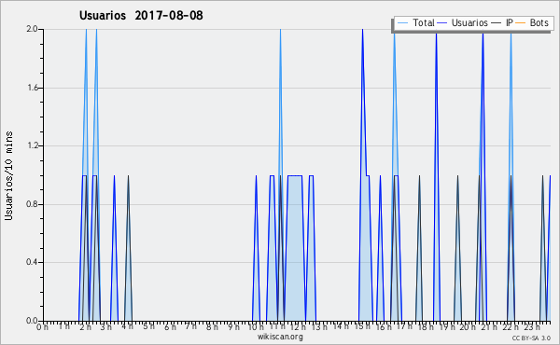Click the 'CC BY-SA 3.0' license text
This screenshot has height=345, width=560.
(x=531, y=338)
